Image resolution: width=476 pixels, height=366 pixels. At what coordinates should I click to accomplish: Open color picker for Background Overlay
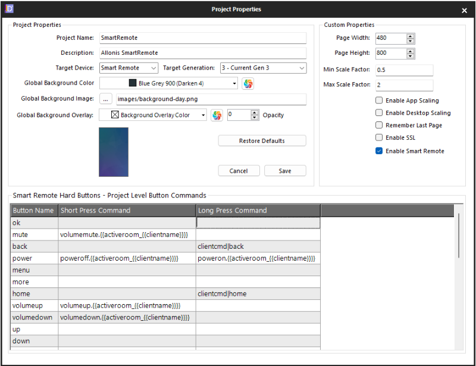[217, 115]
